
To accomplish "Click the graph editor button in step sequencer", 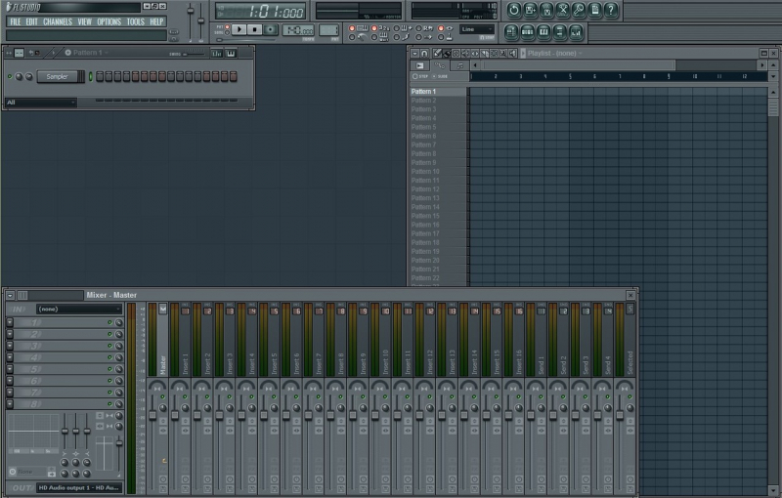I will 215,52.
